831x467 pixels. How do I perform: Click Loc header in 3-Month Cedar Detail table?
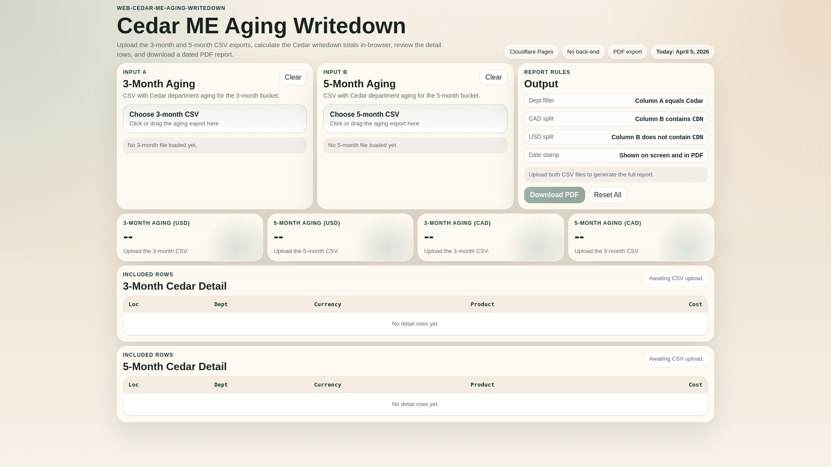click(x=134, y=304)
